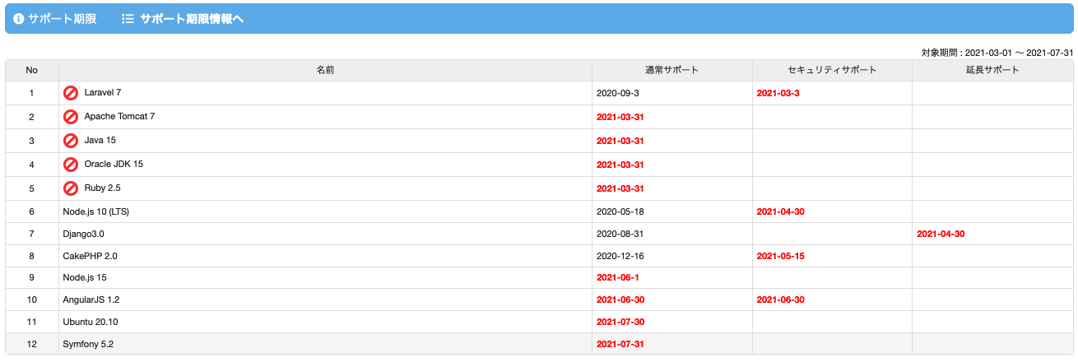This screenshot has width=1078, height=362.
Task: Click Symfony 5.2's 2021-07-31 date
Action: [620, 344]
